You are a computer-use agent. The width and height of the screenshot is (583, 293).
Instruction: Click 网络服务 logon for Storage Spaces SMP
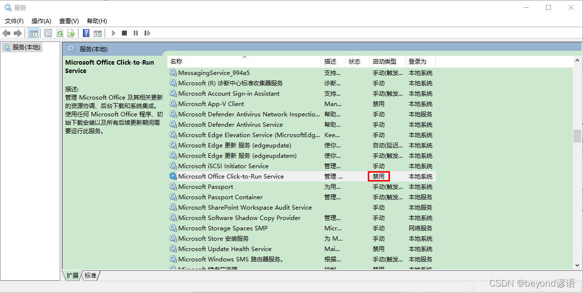click(x=421, y=228)
